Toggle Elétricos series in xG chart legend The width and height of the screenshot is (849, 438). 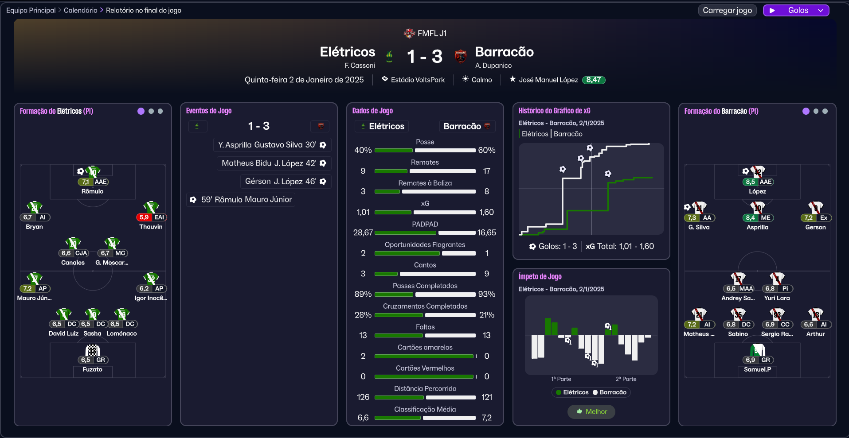pyautogui.click(x=535, y=134)
